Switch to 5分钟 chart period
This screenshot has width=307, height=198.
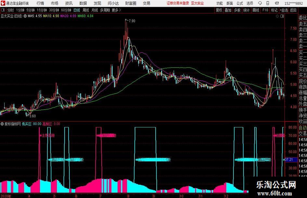coord(30,10)
